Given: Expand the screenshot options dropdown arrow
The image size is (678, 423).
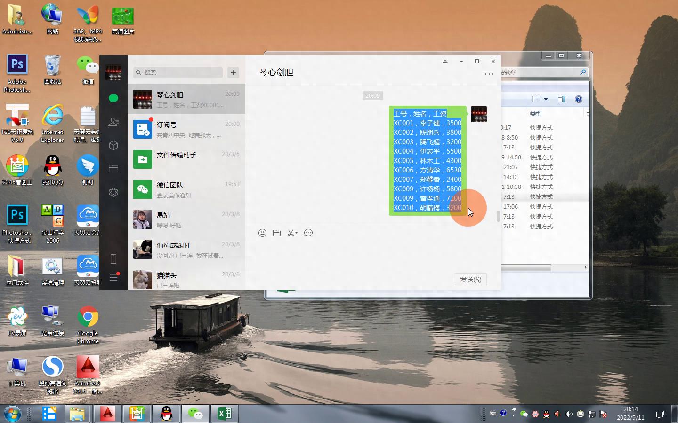Looking at the screenshot, I should [297, 233].
